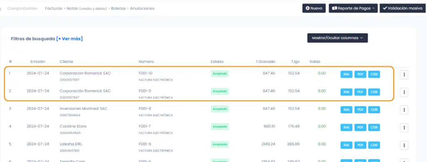Click the Comprobantes breadcrumb

pos(23,8)
